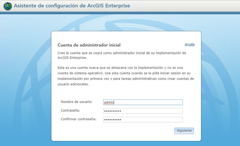Viewport: 240px width, 146px height.
Task: Click paragraph starting 'Cree la cuenta que se usará'
Action: pyautogui.click(x=122, y=55)
